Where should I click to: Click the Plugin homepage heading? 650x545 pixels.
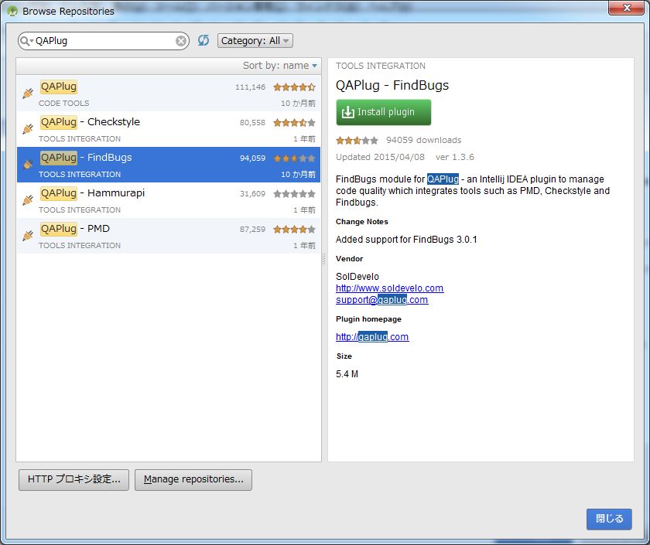point(368,319)
